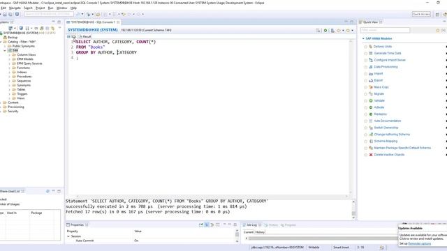Click Delivery Units icon in Quick View
Image resolution: width=447 pixels, height=251 pixels.
tap(371, 47)
